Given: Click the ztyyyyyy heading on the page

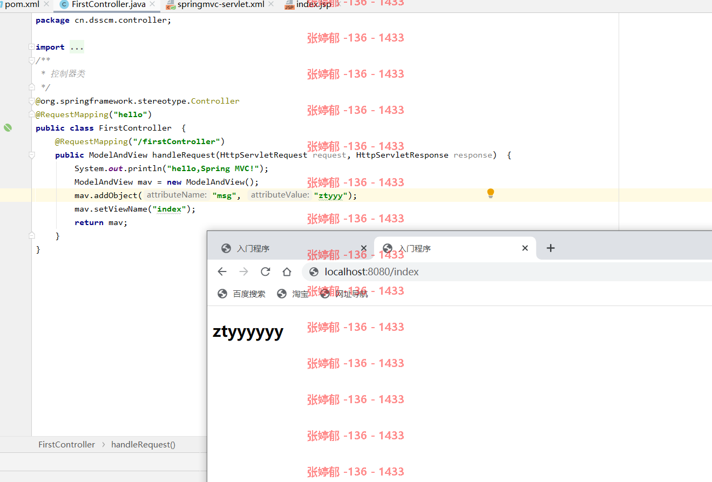Looking at the screenshot, I should (x=248, y=331).
